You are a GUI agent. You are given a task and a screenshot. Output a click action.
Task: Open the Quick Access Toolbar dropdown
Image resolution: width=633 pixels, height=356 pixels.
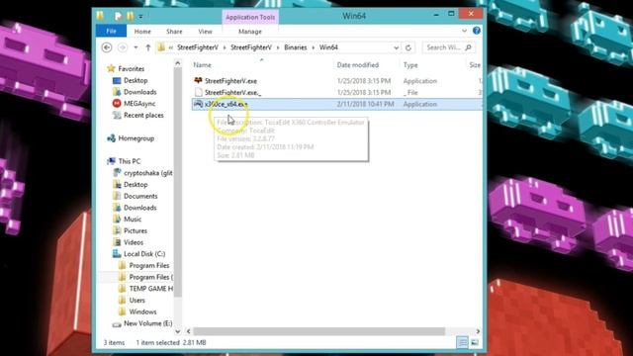[x=140, y=17]
